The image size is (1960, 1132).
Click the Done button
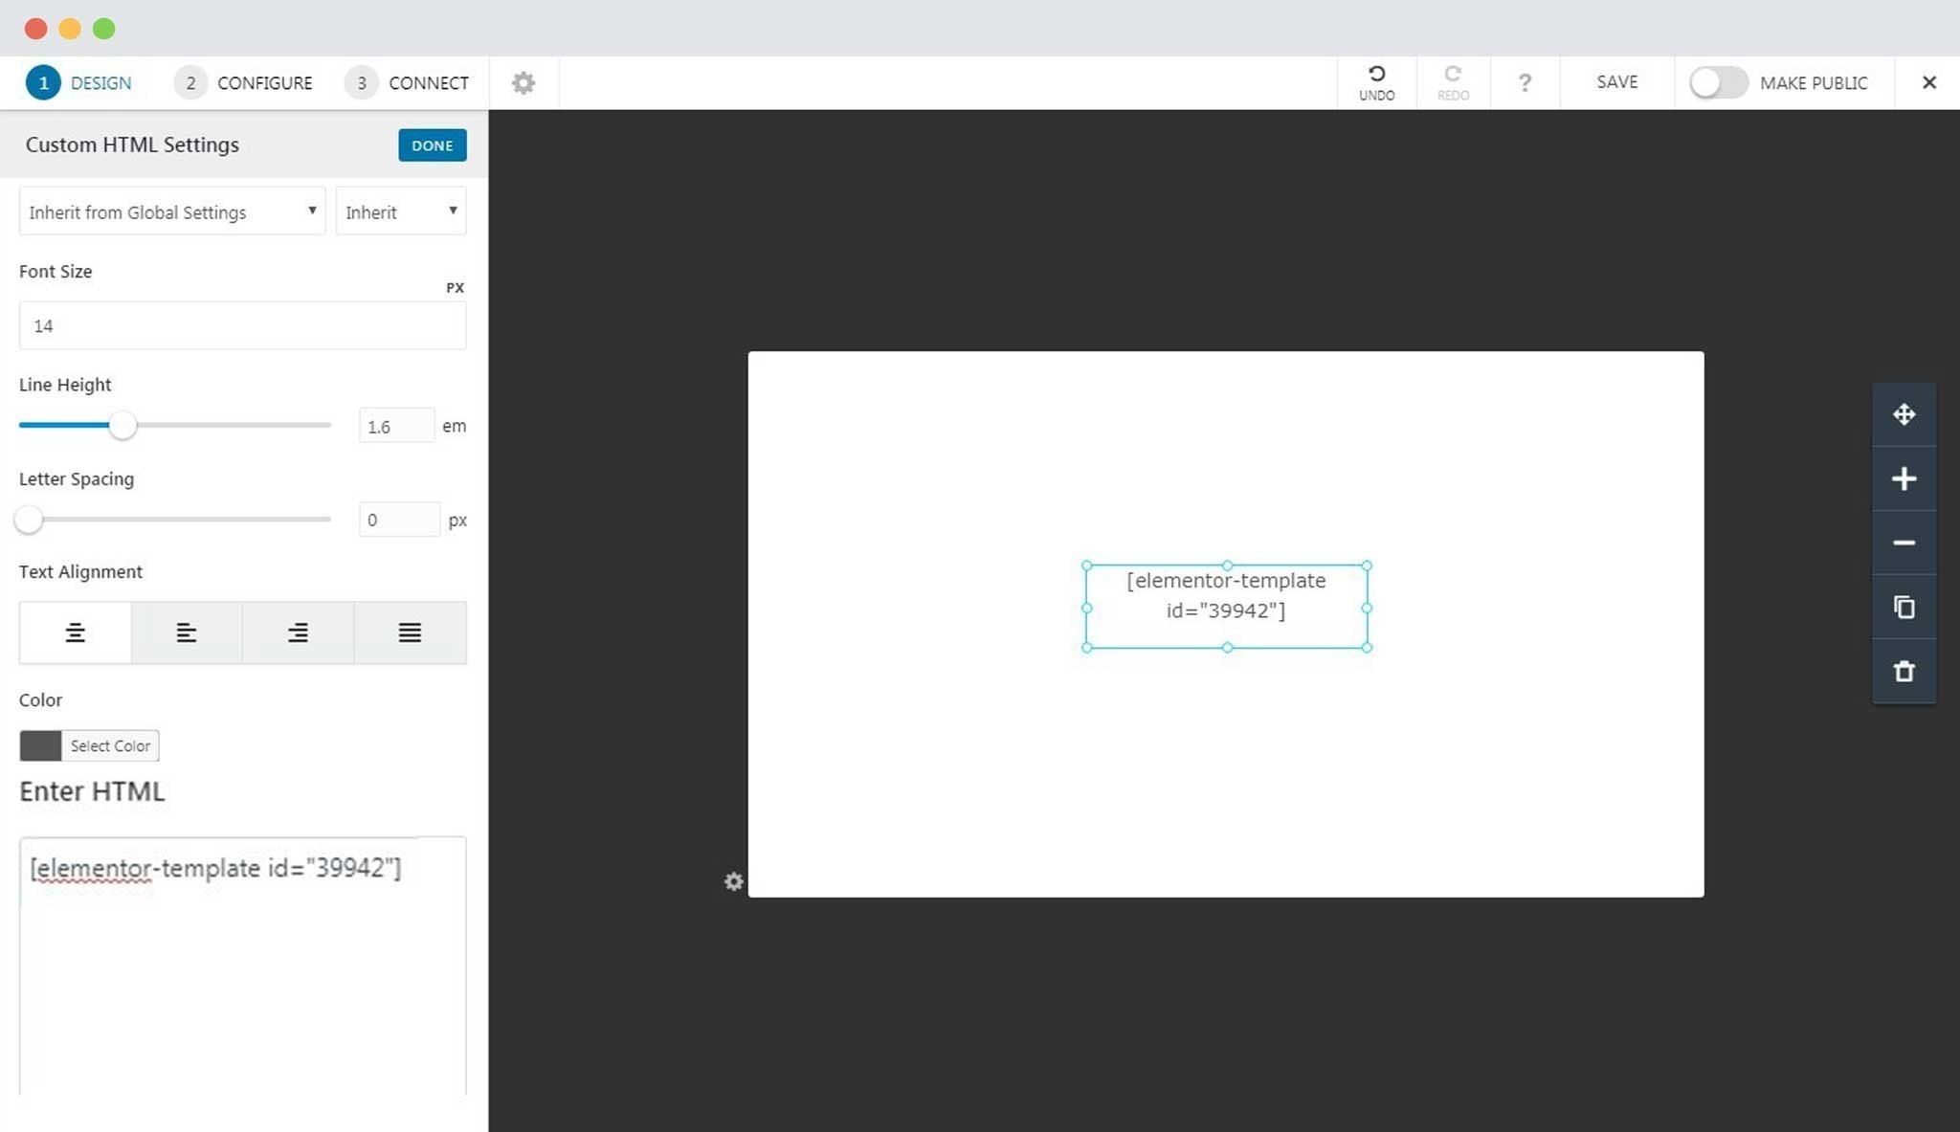[x=433, y=145]
